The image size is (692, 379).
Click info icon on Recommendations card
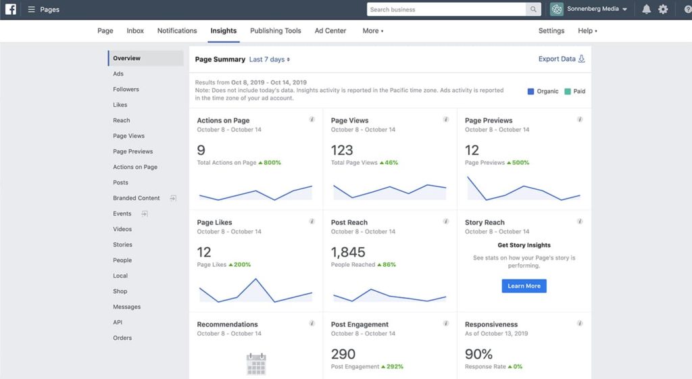point(312,323)
